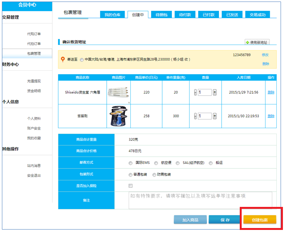
Task: Open 站内消息 in the sidebar
Action: coord(34,166)
